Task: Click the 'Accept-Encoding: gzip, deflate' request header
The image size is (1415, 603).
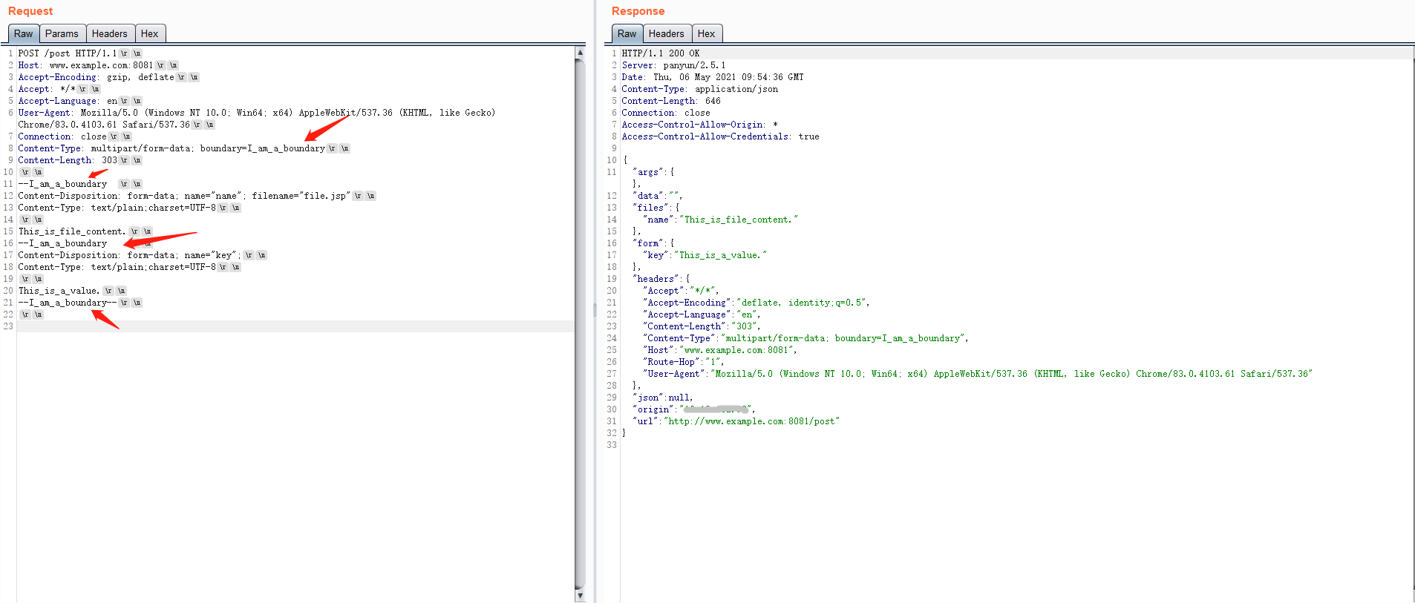Action: [96, 77]
